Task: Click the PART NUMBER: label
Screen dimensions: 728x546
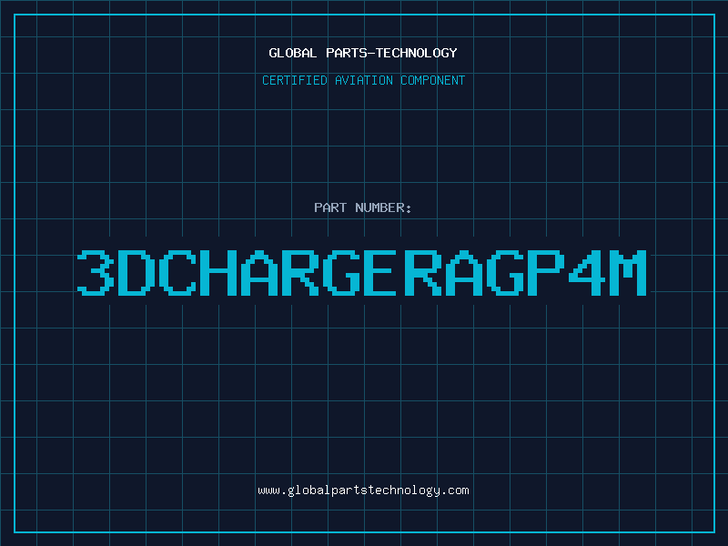Action: (x=363, y=207)
